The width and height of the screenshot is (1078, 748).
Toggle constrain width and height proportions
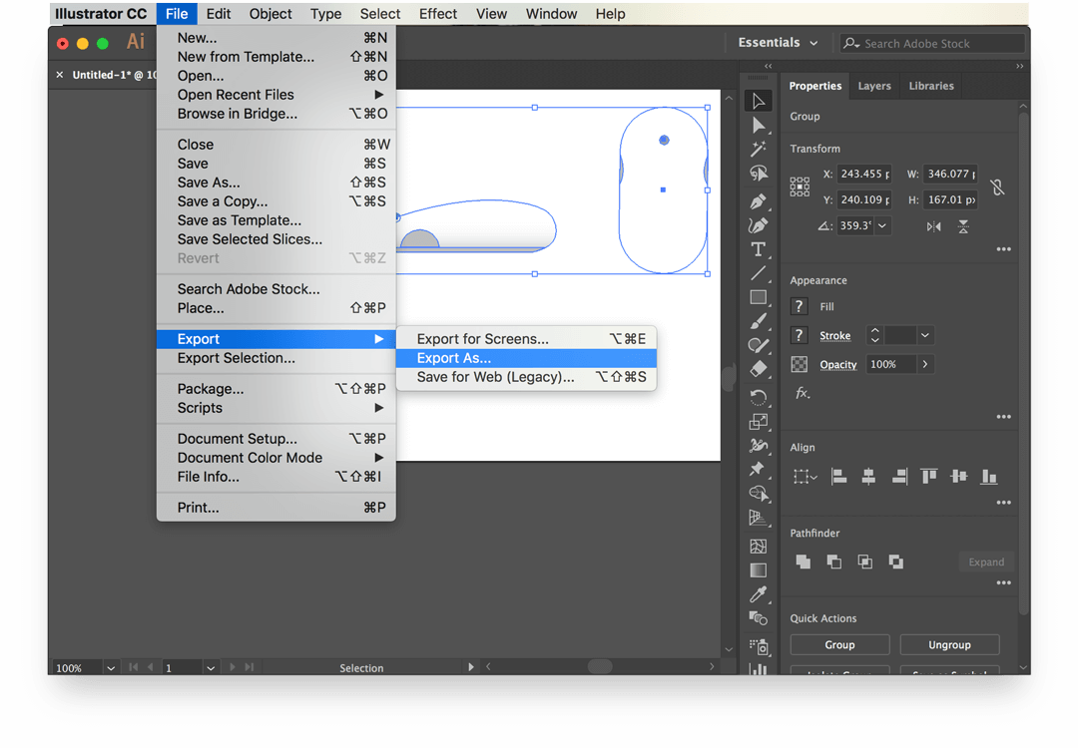coord(997,187)
